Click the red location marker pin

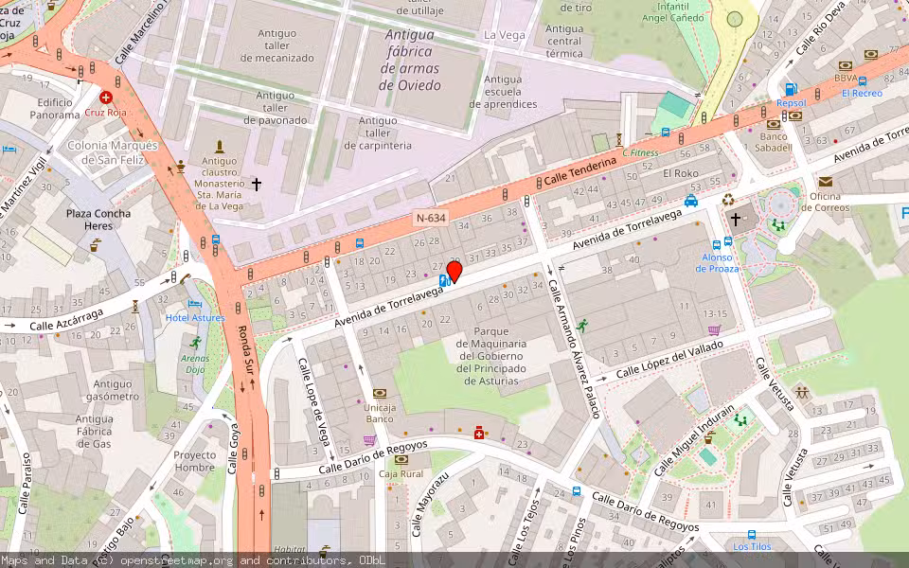[x=454, y=272]
